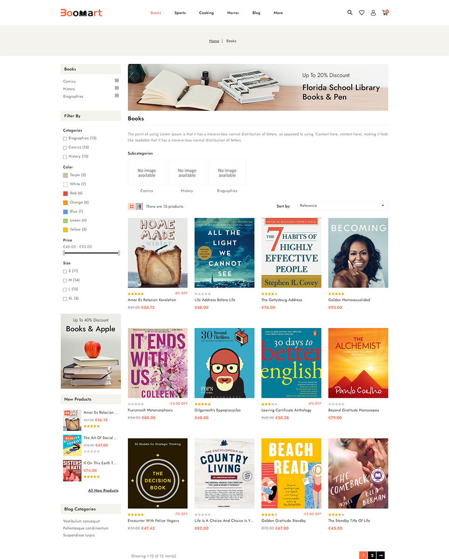Screen dimensions: 449x559
Task: Switch to list view layout
Action: point(139,206)
